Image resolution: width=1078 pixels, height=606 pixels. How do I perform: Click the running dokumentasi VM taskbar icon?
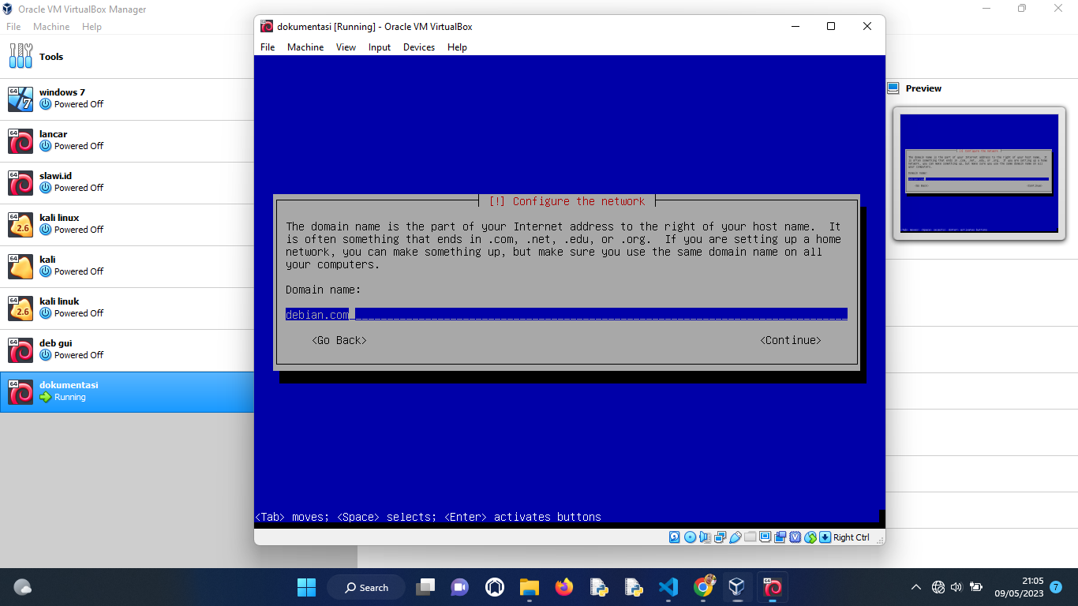coord(773,587)
